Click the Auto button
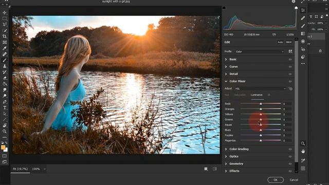Image resolution: width=329 pixels, height=185 pixels. point(280,42)
